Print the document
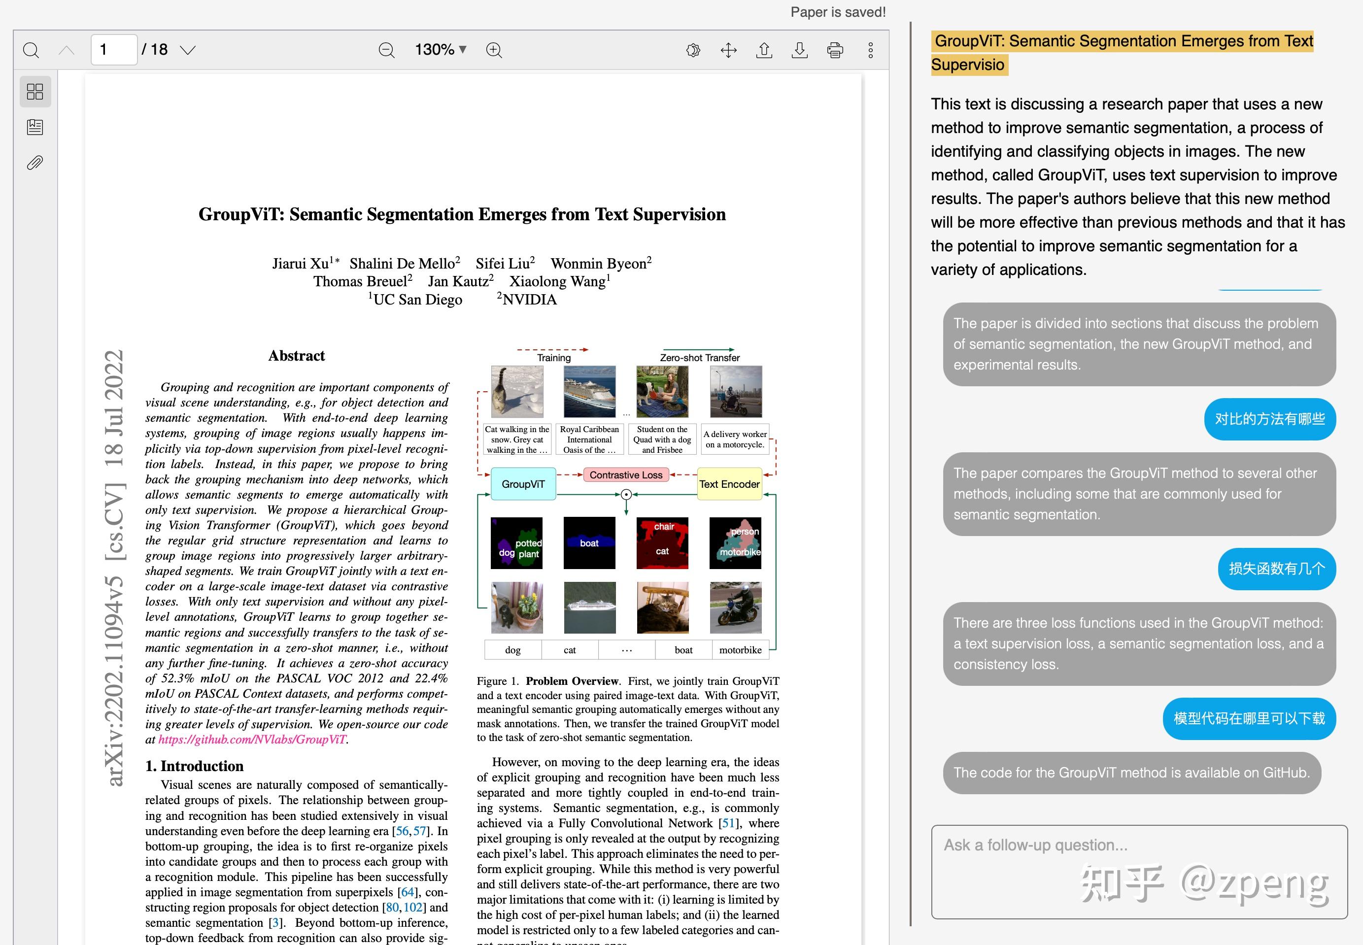 tap(835, 50)
